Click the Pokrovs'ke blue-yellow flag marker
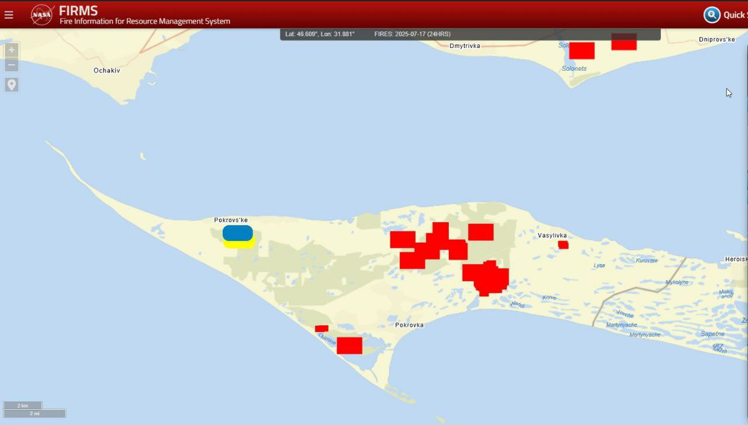This screenshot has width=748, height=425. click(x=238, y=237)
